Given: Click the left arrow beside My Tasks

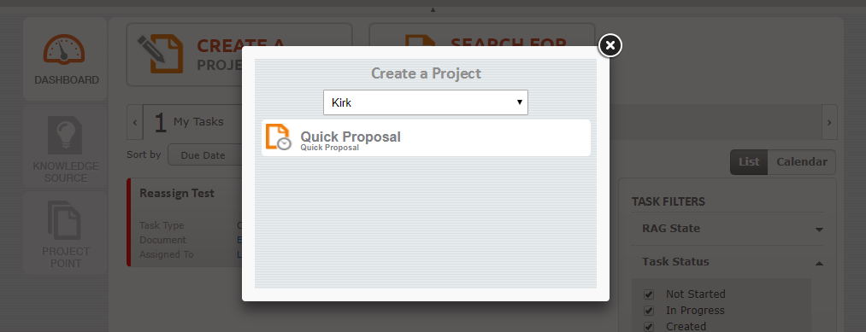Looking at the screenshot, I should 135,122.
